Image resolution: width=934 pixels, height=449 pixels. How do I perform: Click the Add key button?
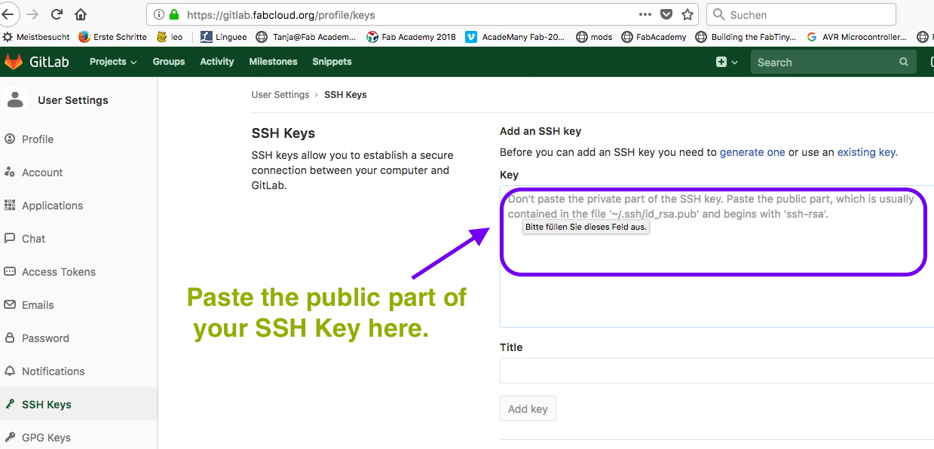528,409
